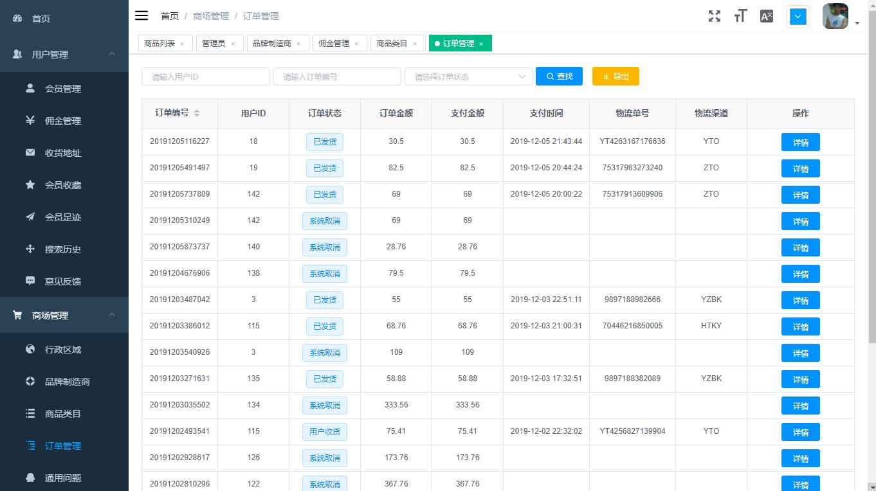The image size is (876, 491).
Task: Export orders with the 导出 button
Action: coord(615,76)
